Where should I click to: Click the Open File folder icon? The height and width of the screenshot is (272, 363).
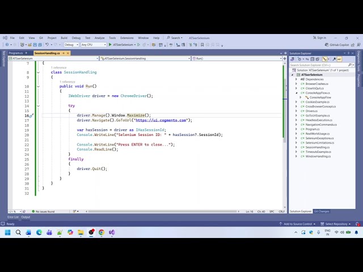pyautogui.click(x=29, y=45)
